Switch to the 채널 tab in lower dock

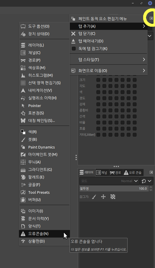tap(102, 173)
